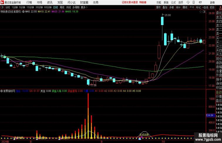Open the 发现 menu

tap(60, 2)
